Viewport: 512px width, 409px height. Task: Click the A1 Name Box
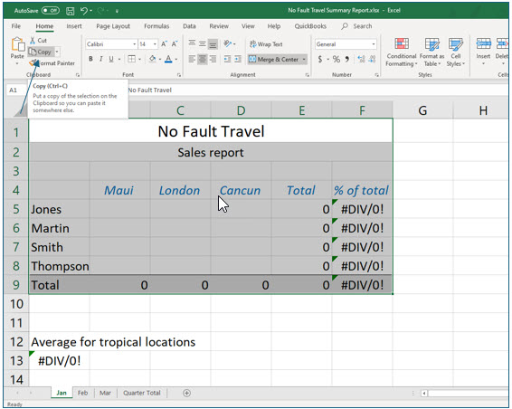[16, 90]
